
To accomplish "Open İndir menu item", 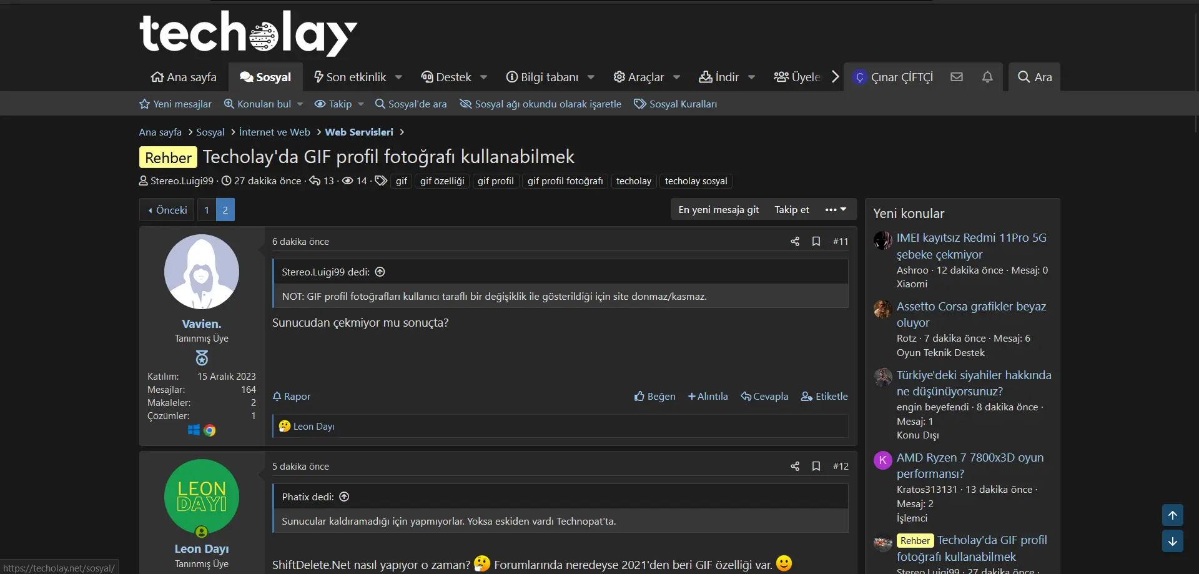I will click(719, 77).
